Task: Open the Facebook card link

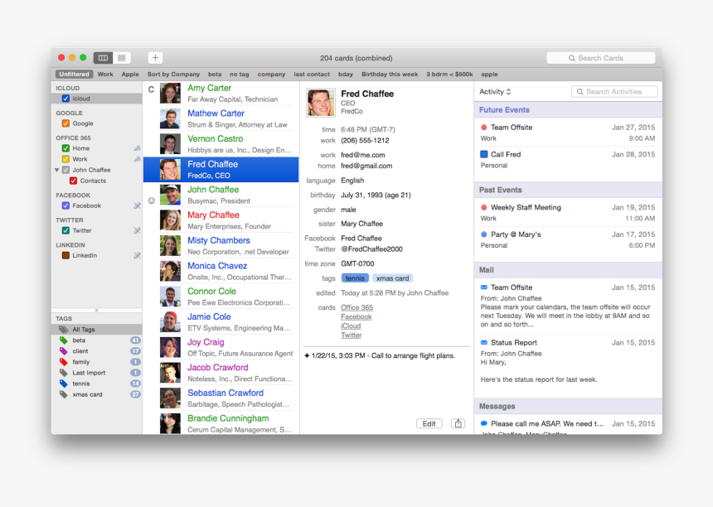Action: point(356,316)
